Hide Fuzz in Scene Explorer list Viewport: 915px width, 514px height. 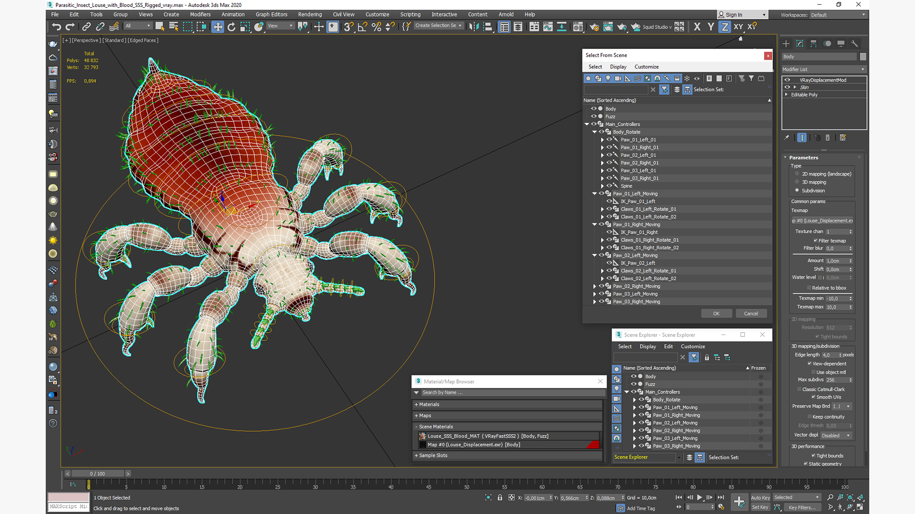click(x=634, y=384)
